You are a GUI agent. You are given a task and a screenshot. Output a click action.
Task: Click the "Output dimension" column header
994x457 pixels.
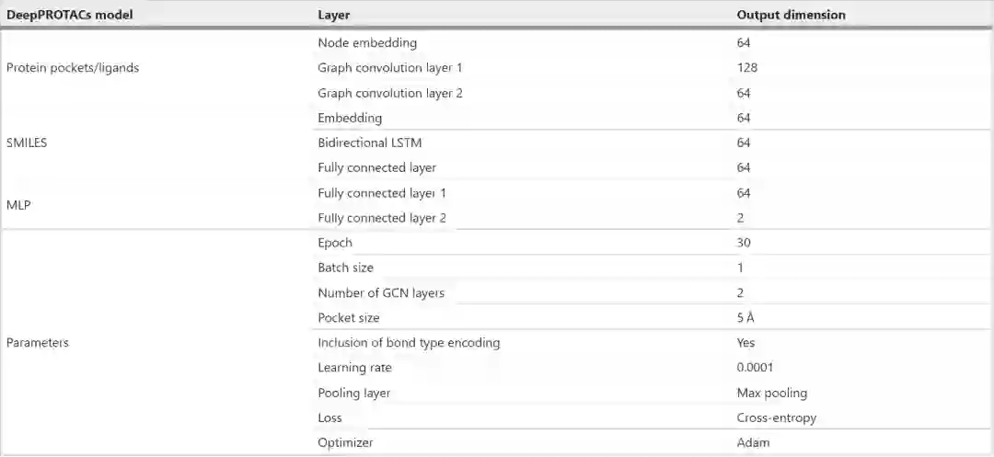[791, 15]
